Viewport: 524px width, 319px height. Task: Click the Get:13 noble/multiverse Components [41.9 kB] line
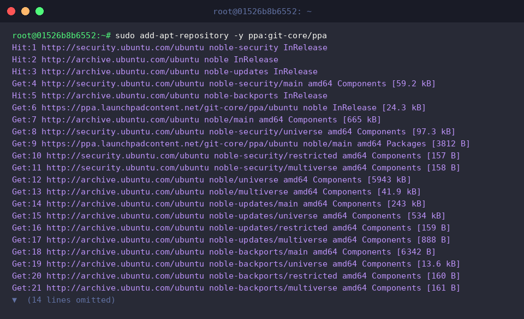pyautogui.click(x=216, y=192)
